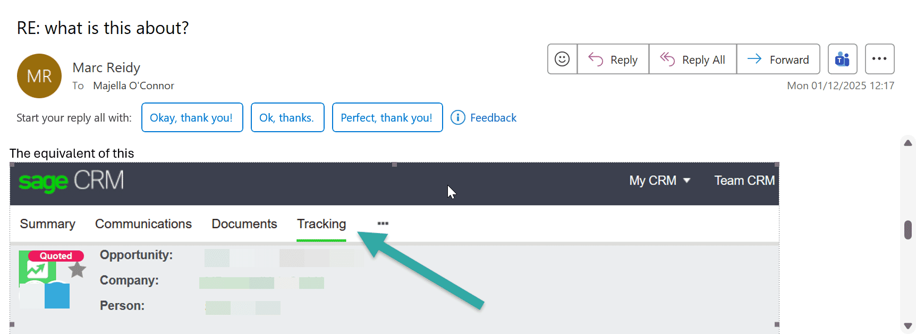Choose the 'Ok, thanks.' quick reply
The height and width of the screenshot is (334, 916).
pos(287,118)
